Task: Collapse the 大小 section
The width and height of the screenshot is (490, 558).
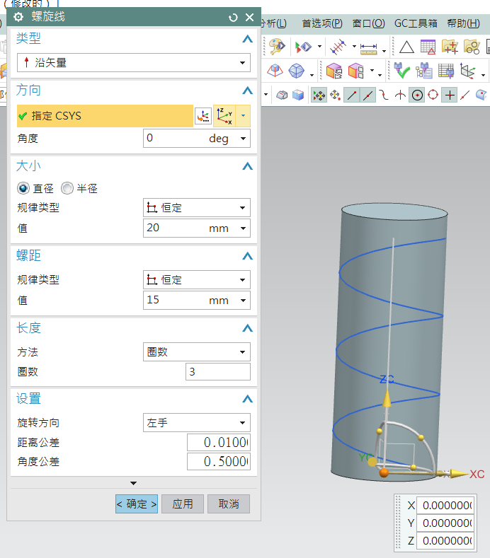Action: pos(247,166)
